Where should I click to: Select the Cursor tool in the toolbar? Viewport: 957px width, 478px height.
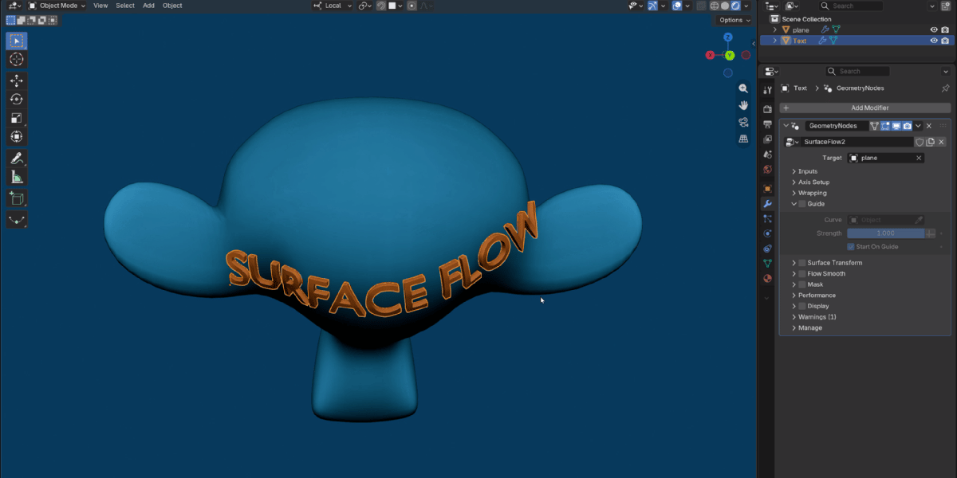[x=17, y=60]
